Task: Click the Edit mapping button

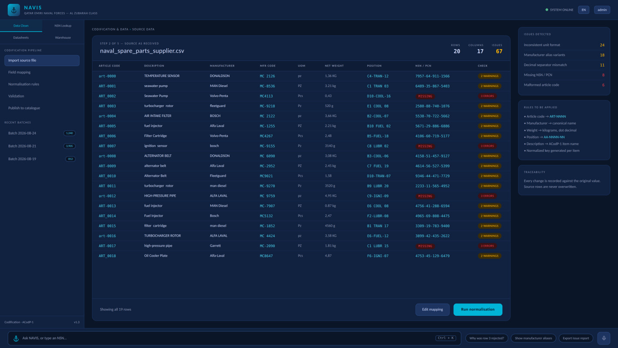Action: point(432,309)
